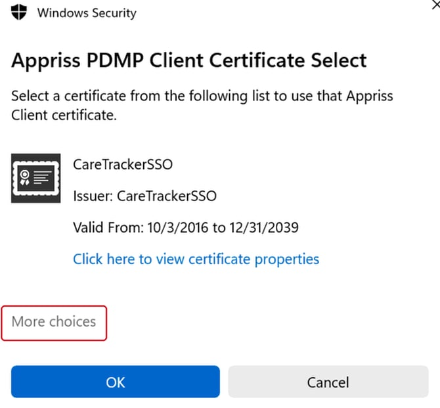Screen dimensions: 440x408
Task: Confirm selection with the OK button
Action: point(116,382)
